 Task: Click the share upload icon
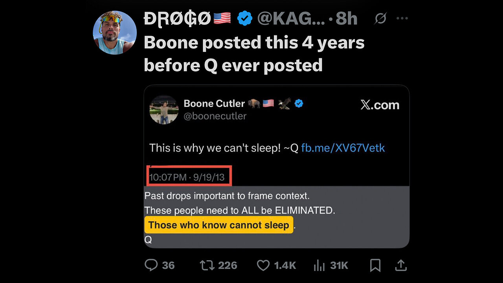pyautogui.click(x=400, y=266)
